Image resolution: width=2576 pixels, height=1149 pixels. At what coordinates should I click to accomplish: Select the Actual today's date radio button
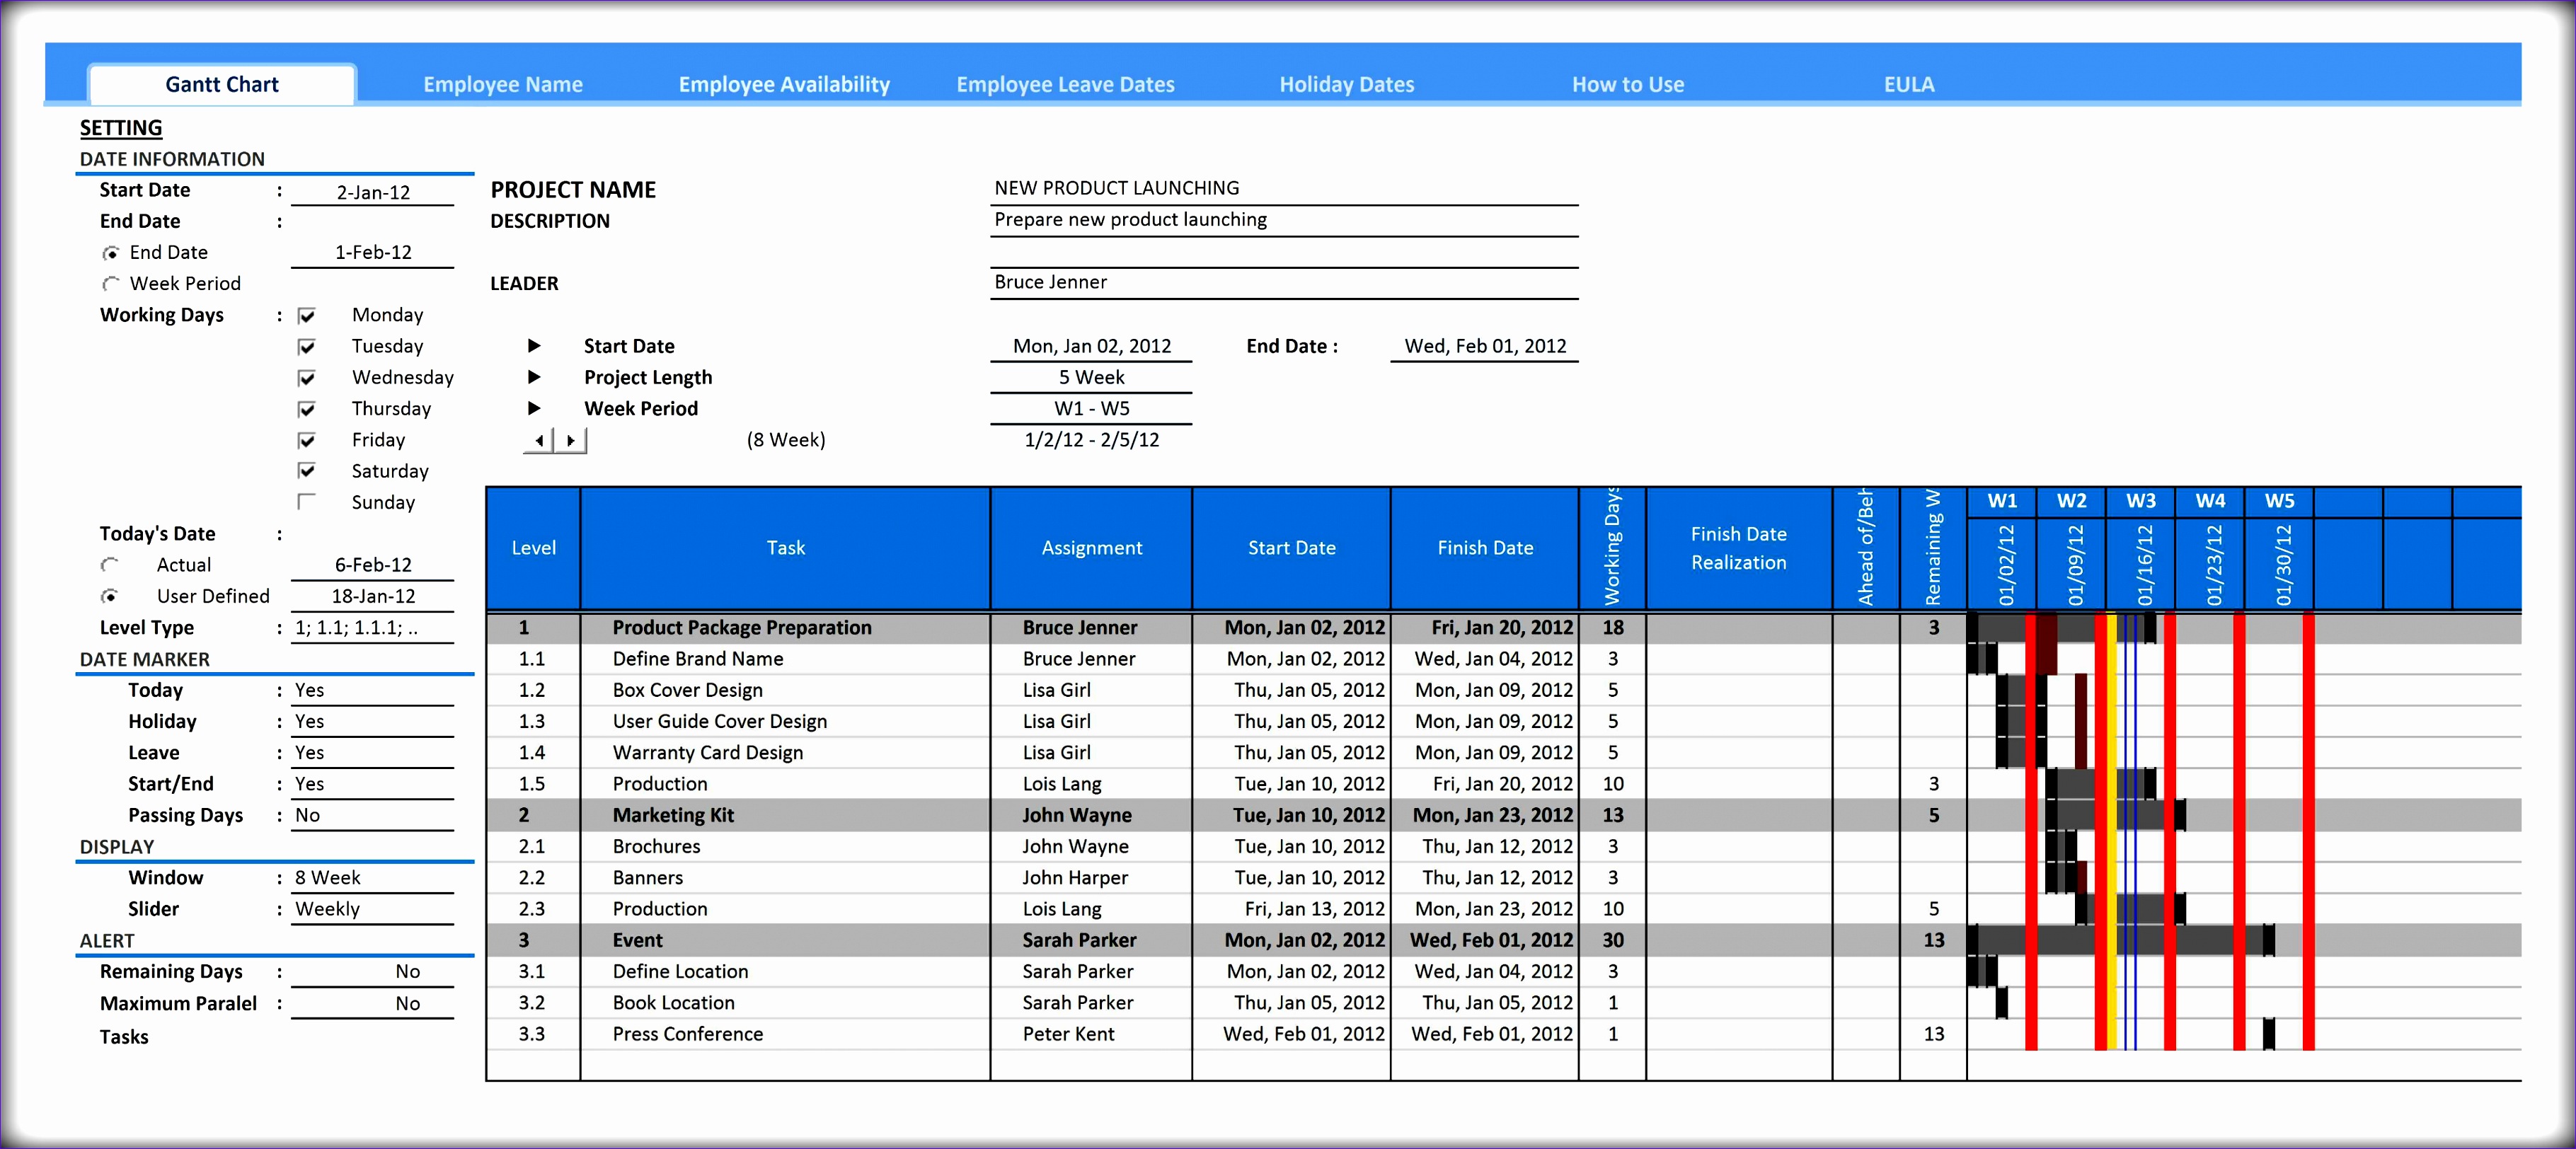click(x=111, y=565)
